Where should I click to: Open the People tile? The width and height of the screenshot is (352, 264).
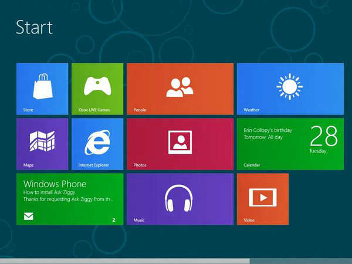click(x=180, y=89)
